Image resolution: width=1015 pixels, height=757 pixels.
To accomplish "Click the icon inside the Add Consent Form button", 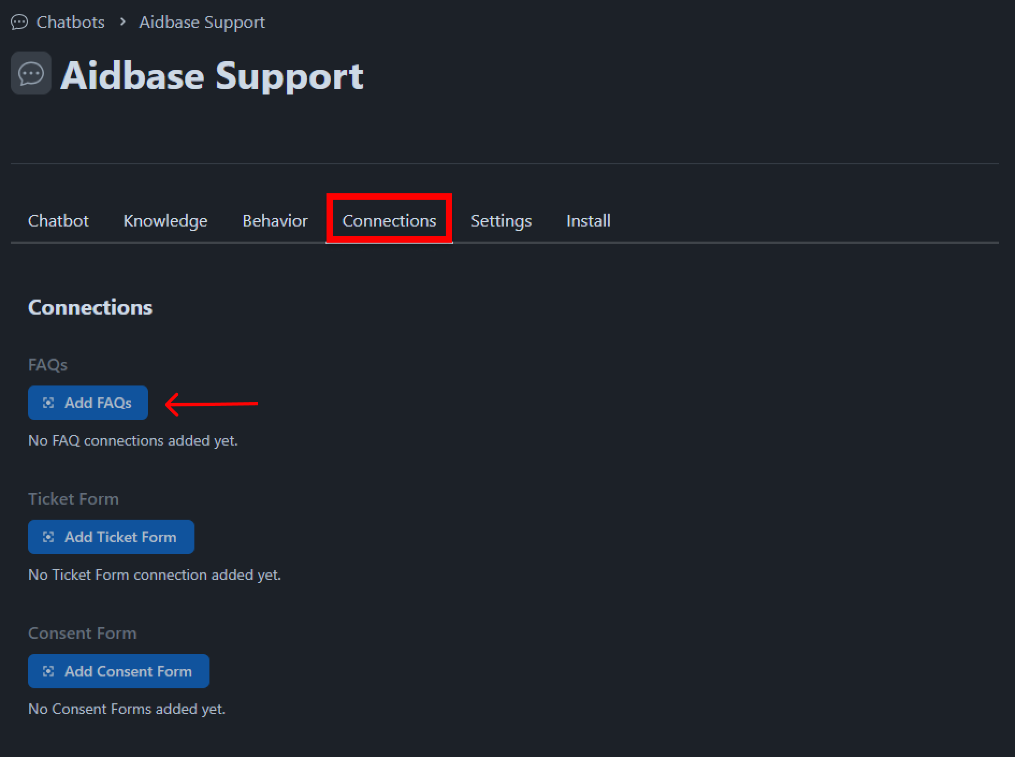I will coord(48,671).
